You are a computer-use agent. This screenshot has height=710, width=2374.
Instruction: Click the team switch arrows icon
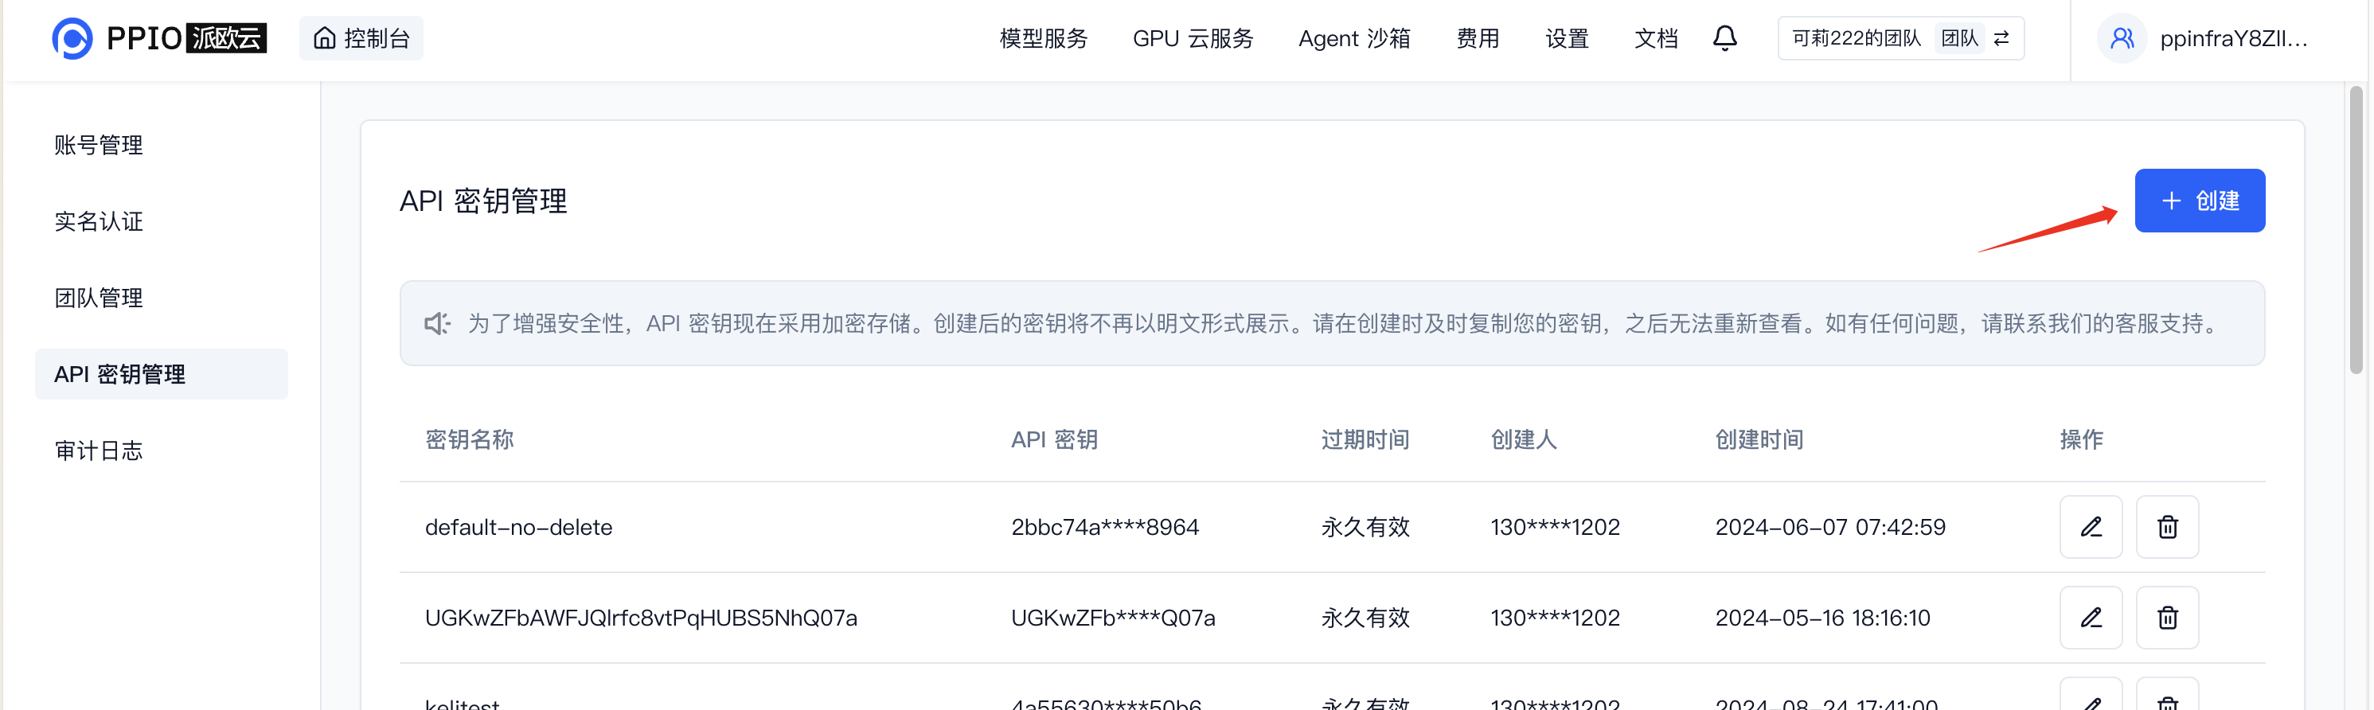pyautogui.click(x=2001, y=39)
